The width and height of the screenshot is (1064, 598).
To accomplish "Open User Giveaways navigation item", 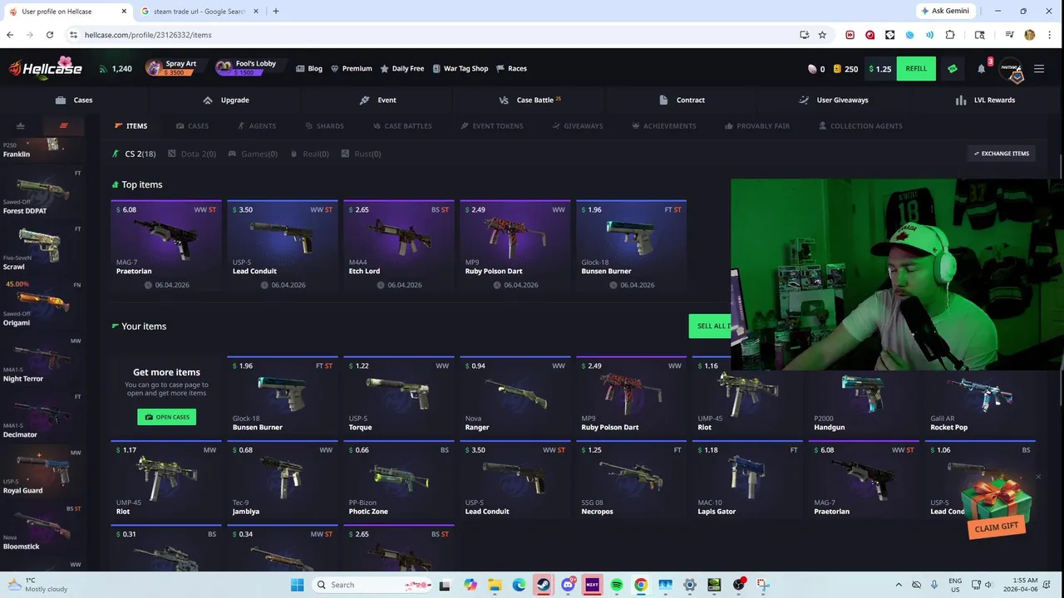I will coord(834,100).
